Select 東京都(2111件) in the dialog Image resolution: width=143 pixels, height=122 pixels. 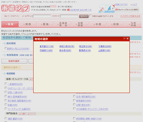pos(47,46)
